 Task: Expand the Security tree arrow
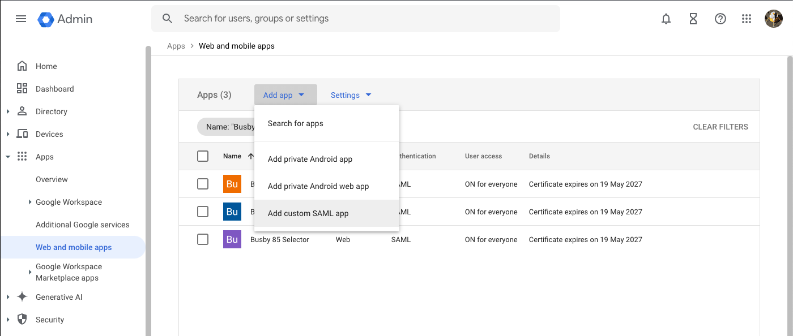8,320
